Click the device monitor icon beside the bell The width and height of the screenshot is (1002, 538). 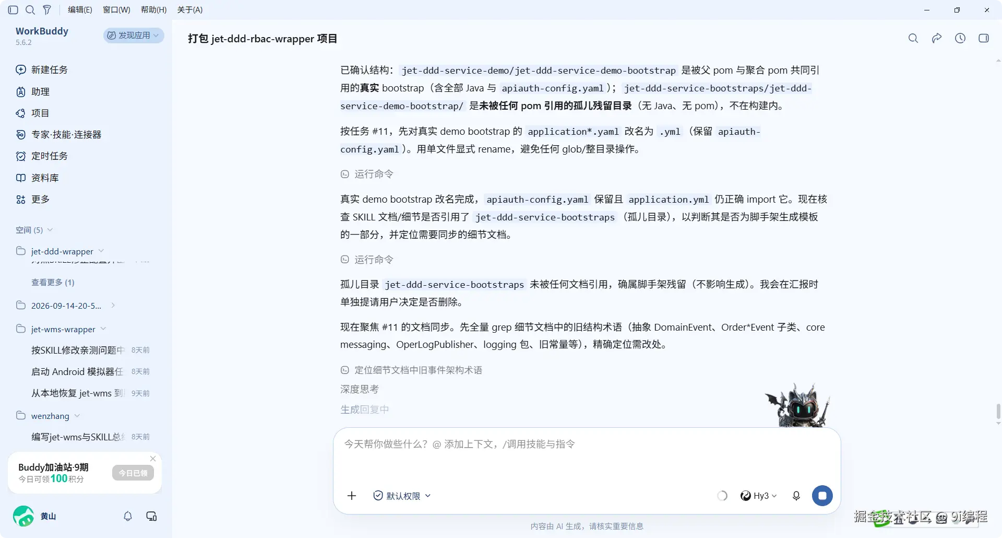click(151, 516)
